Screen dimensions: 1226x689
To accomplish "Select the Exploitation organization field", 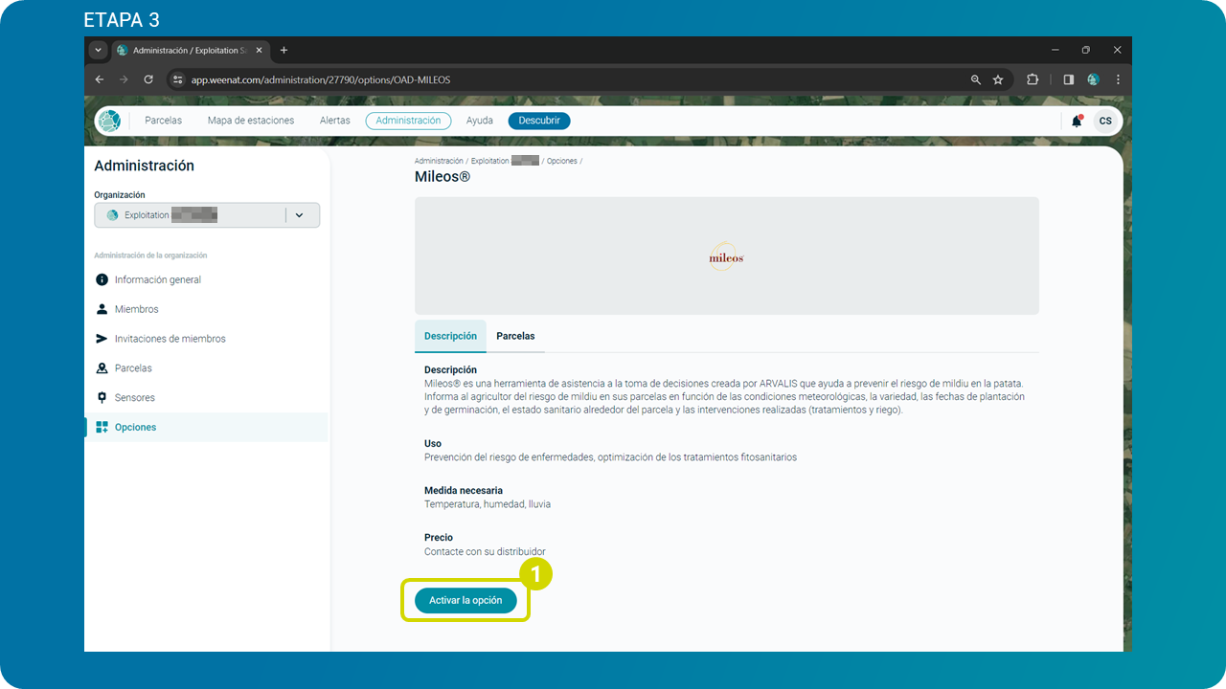I will point(207,215).
